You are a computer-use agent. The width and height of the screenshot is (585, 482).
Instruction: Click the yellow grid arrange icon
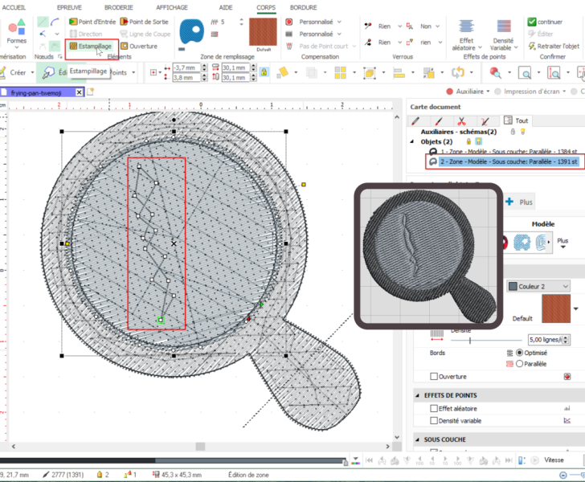click(x=340, y=72)
